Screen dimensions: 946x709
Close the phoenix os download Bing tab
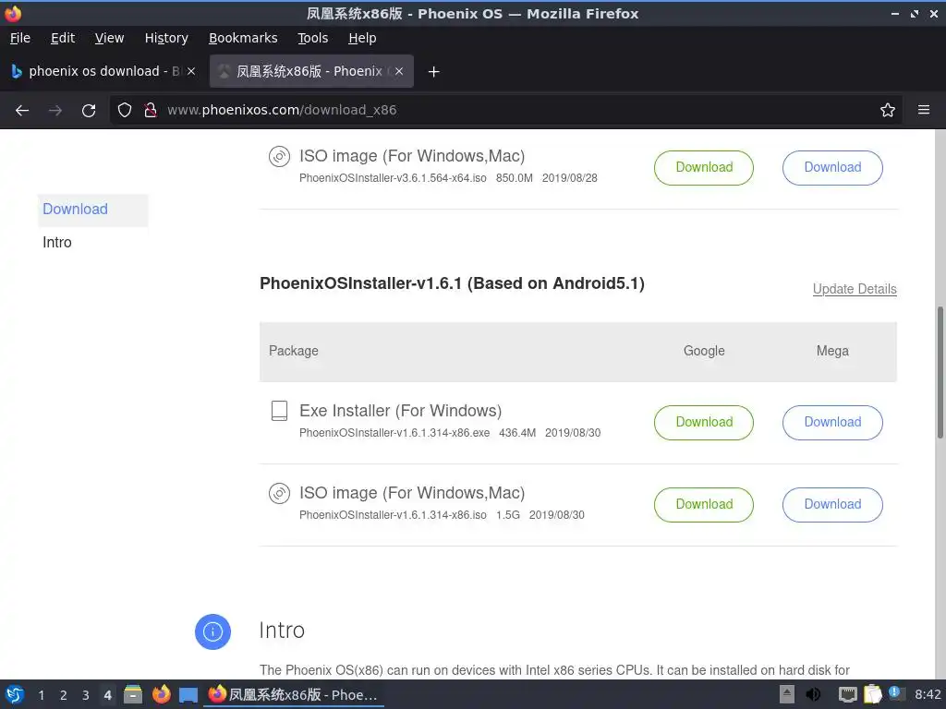(191, 71)
